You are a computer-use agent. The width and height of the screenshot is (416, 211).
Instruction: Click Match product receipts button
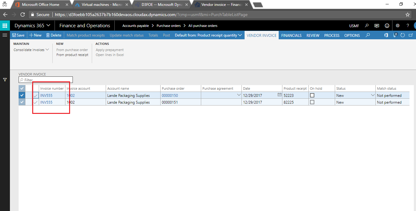86,35
